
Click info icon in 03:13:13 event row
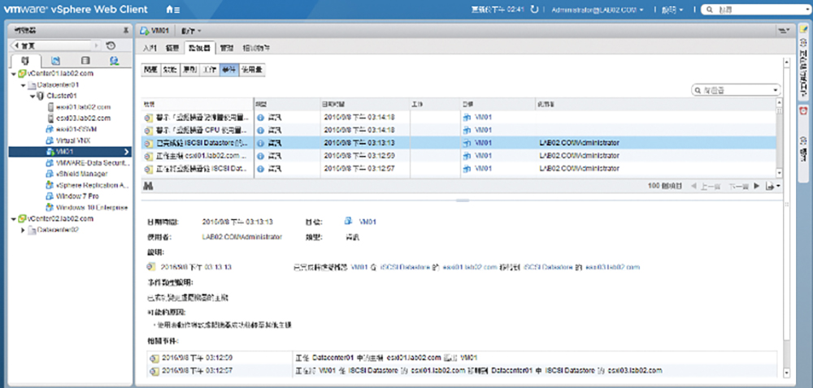261,143
